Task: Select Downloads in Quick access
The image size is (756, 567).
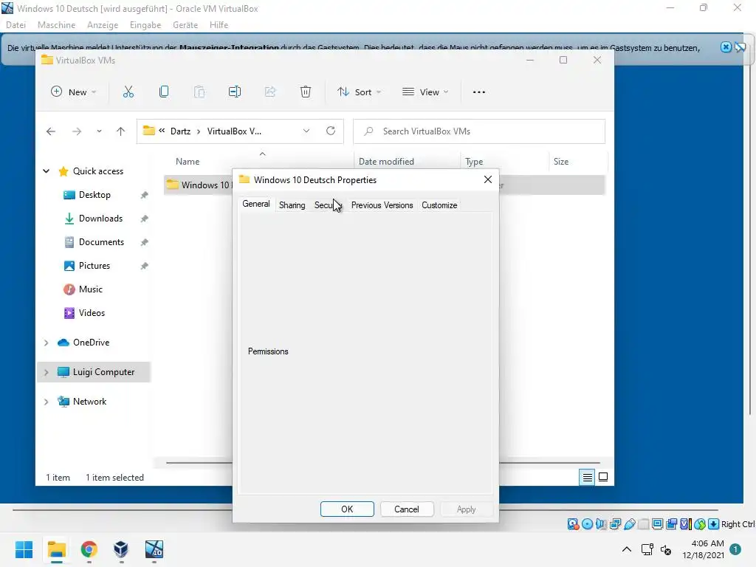Action: point(100,219)
